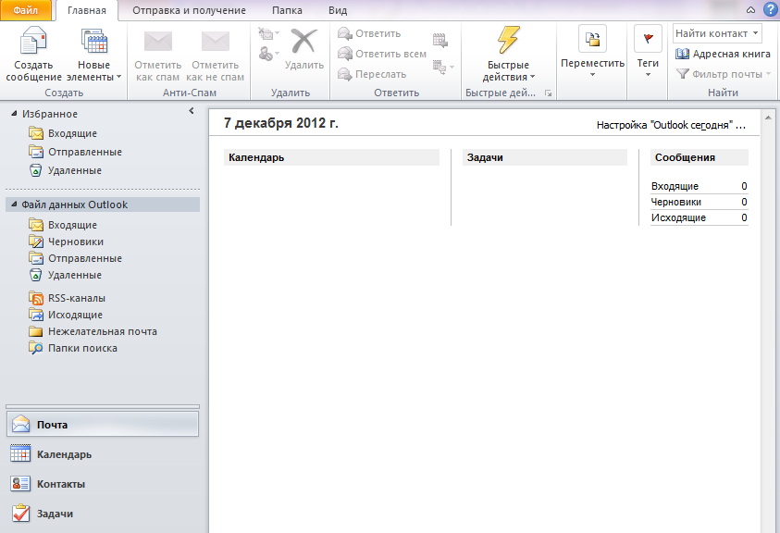The image size is (780, 533).
Task: Open the Файл tab
Action: coord(26,10)
